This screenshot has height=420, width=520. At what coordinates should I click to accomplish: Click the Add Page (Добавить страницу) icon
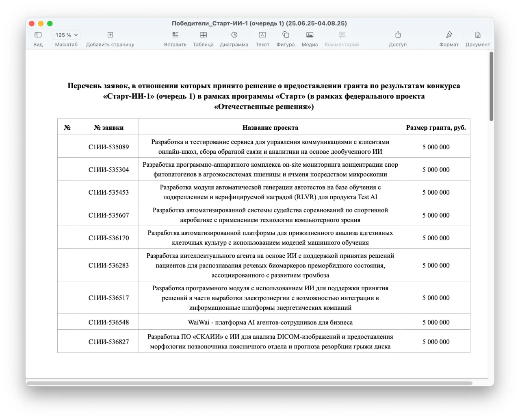click(110, 35)
